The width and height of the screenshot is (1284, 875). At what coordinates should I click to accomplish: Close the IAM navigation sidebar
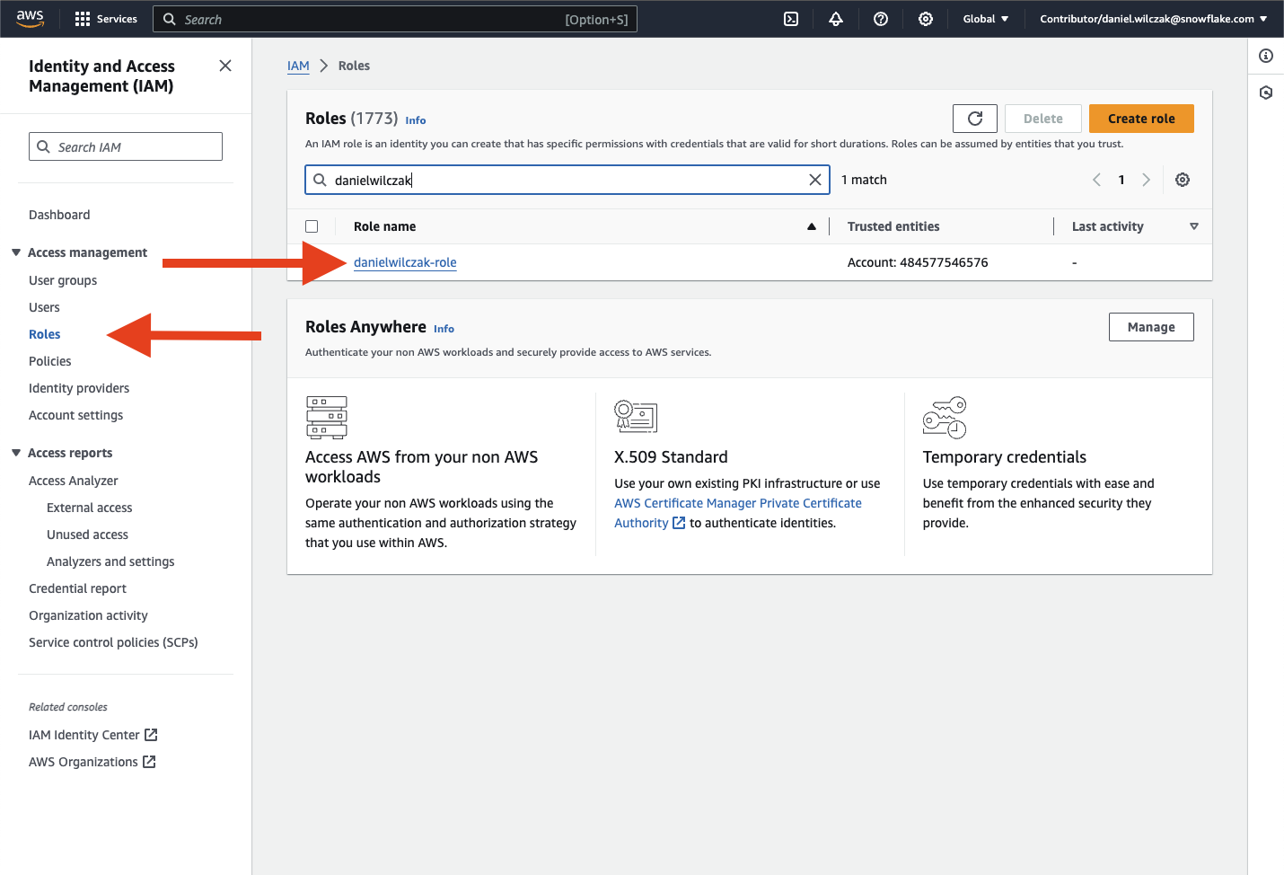(x=225, y=66)
